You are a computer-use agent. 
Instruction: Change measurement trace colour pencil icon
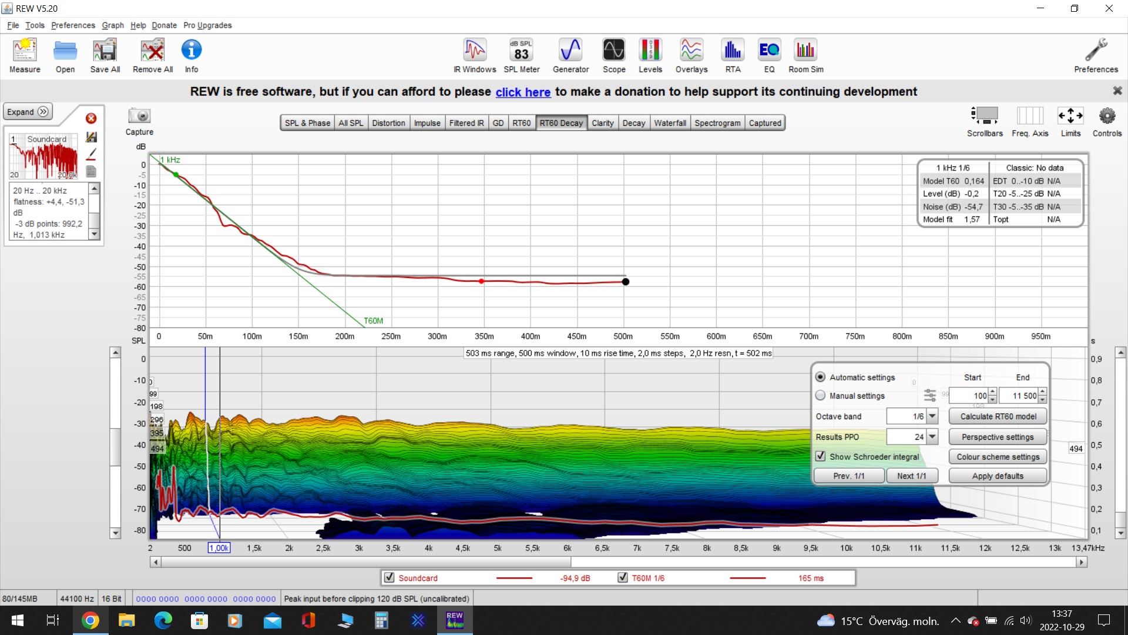[x=91, y=154]
